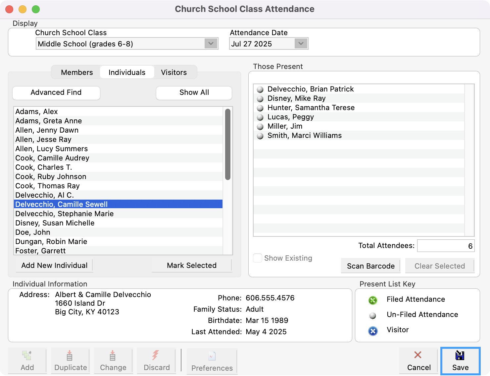Click the Filed Attendance green icon in key
The image size is (490, 376).
[x=373, y=300]
